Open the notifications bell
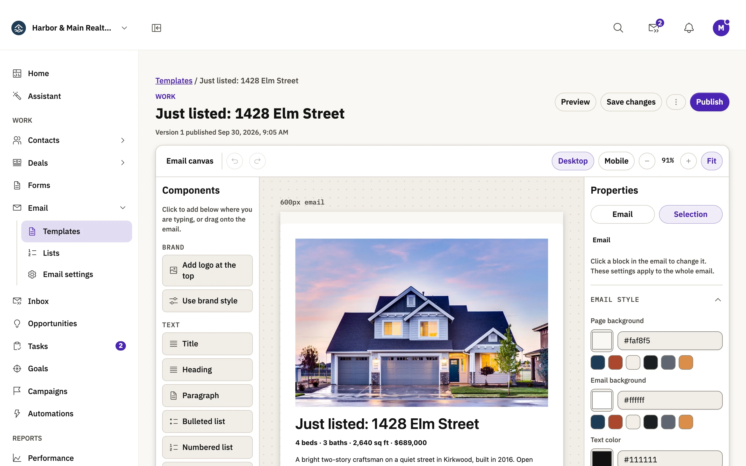This screenshot has width=746, height=466. (689, 28)
